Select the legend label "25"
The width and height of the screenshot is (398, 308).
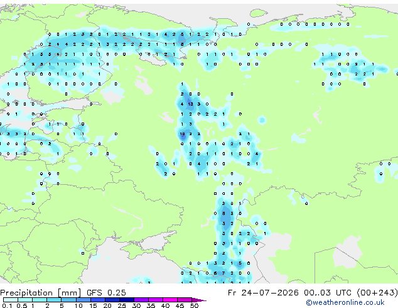[x=122, y=305]
